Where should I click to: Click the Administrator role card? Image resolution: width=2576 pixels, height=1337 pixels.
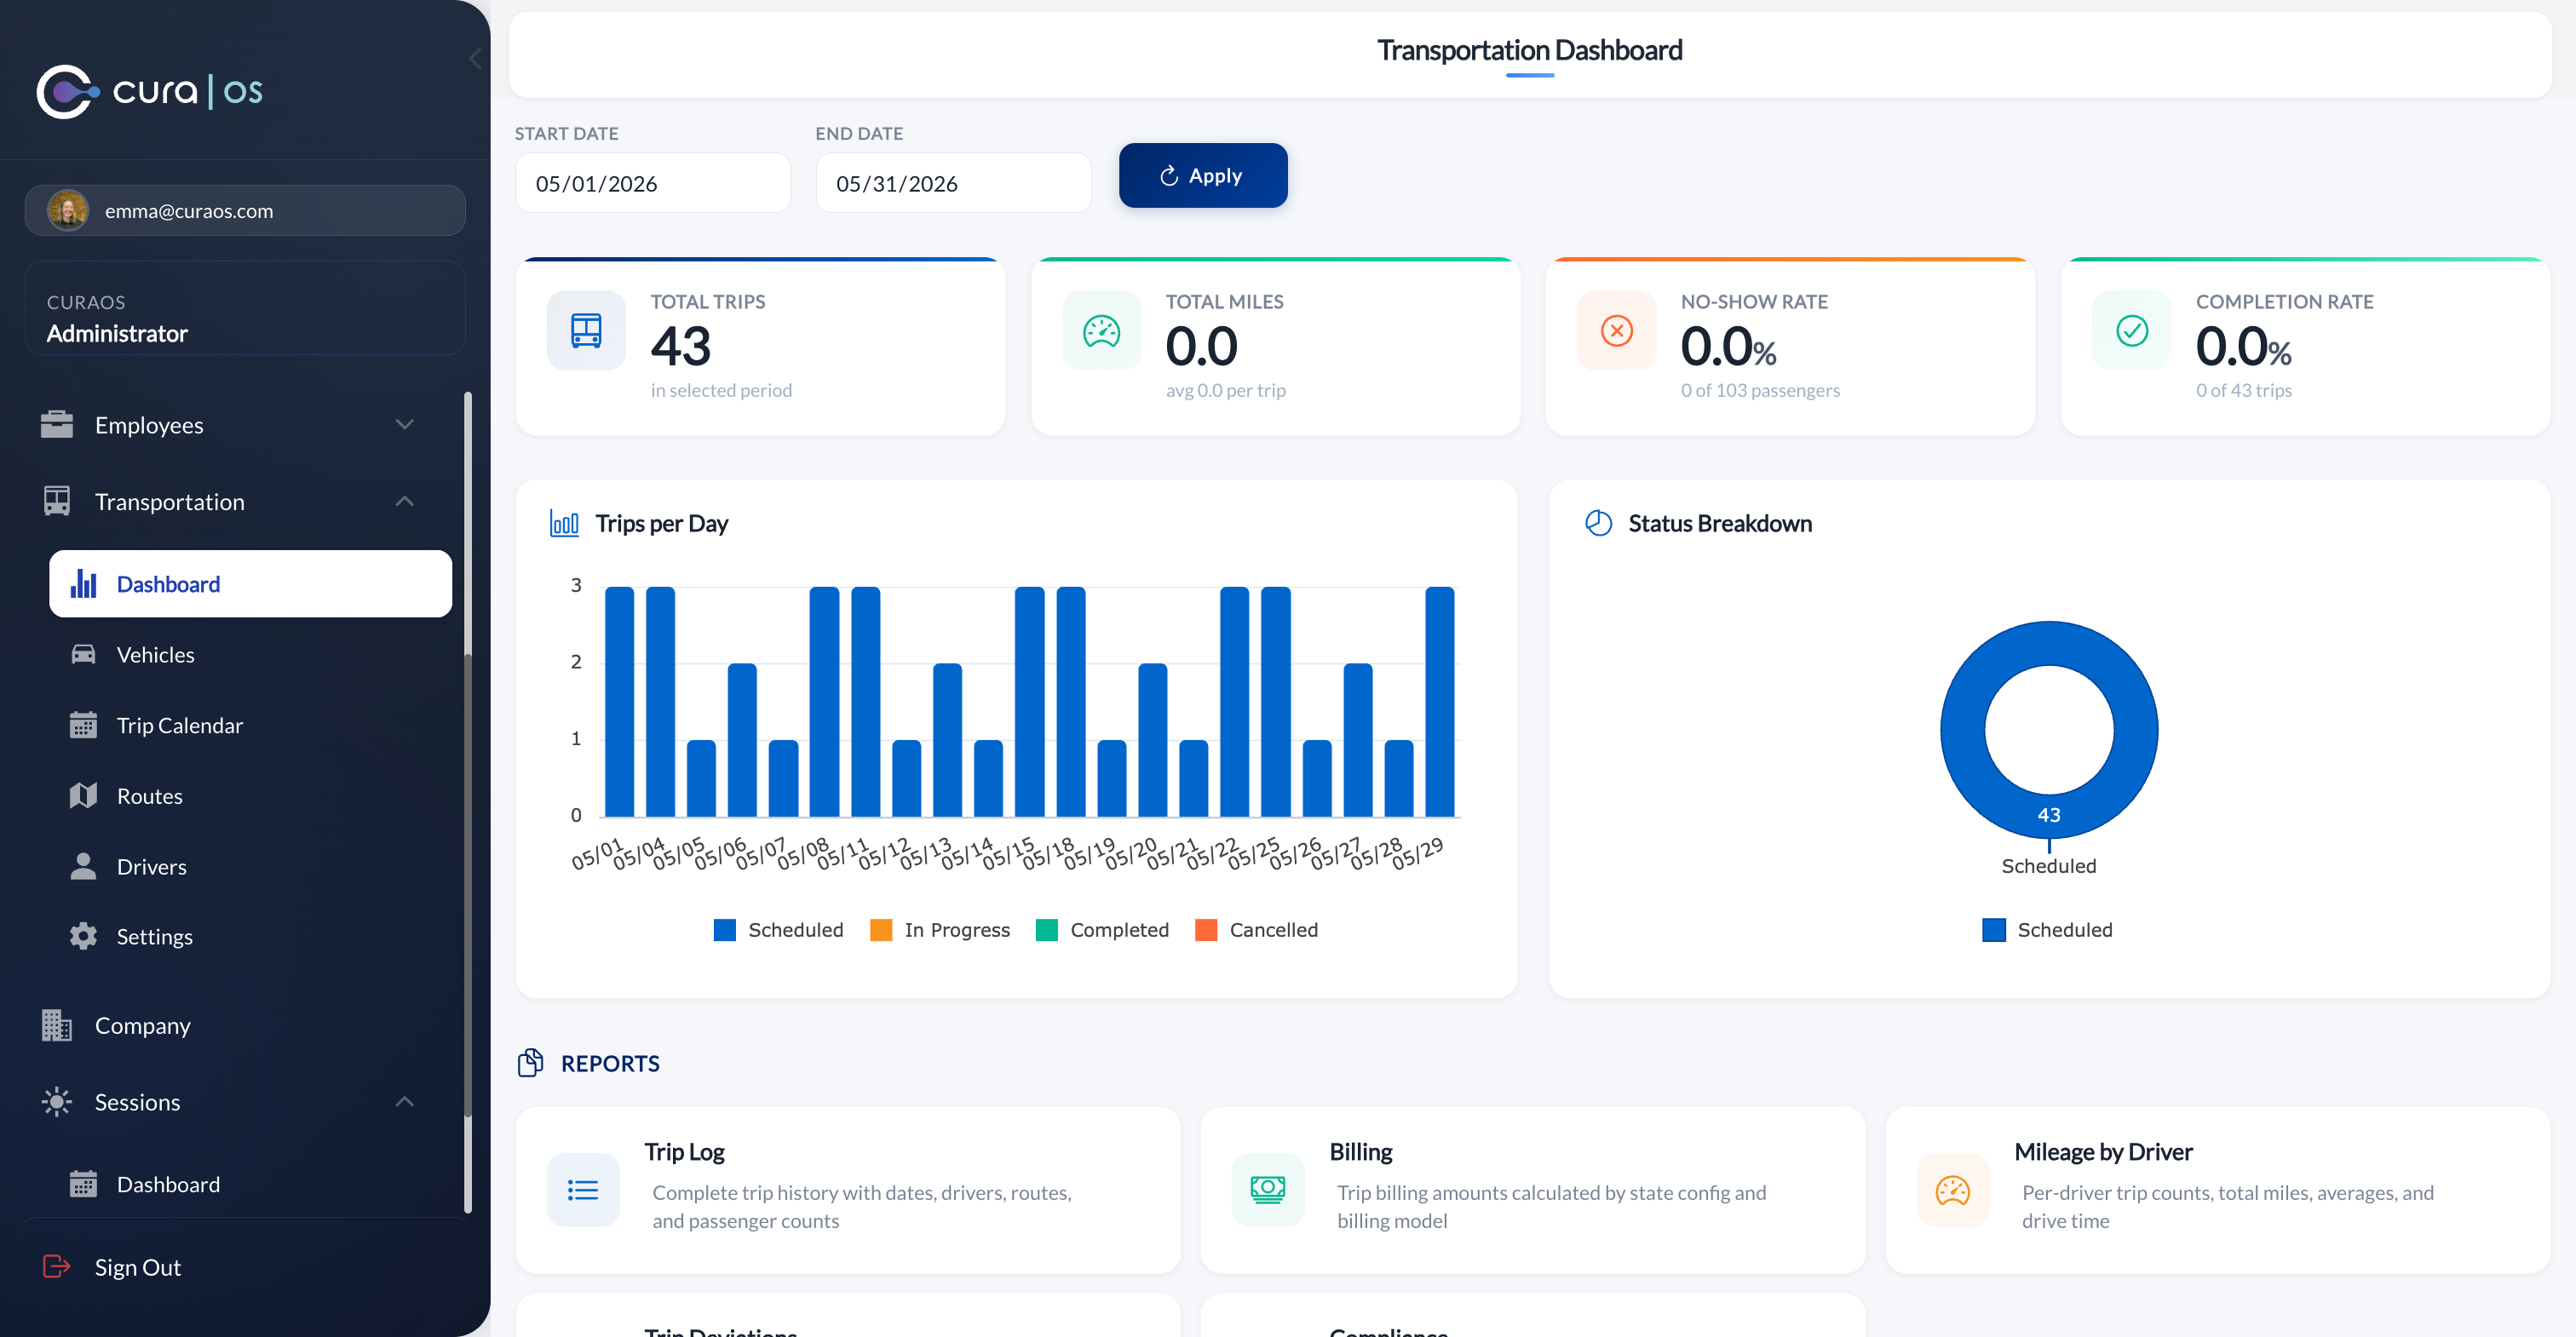(245, 309)
